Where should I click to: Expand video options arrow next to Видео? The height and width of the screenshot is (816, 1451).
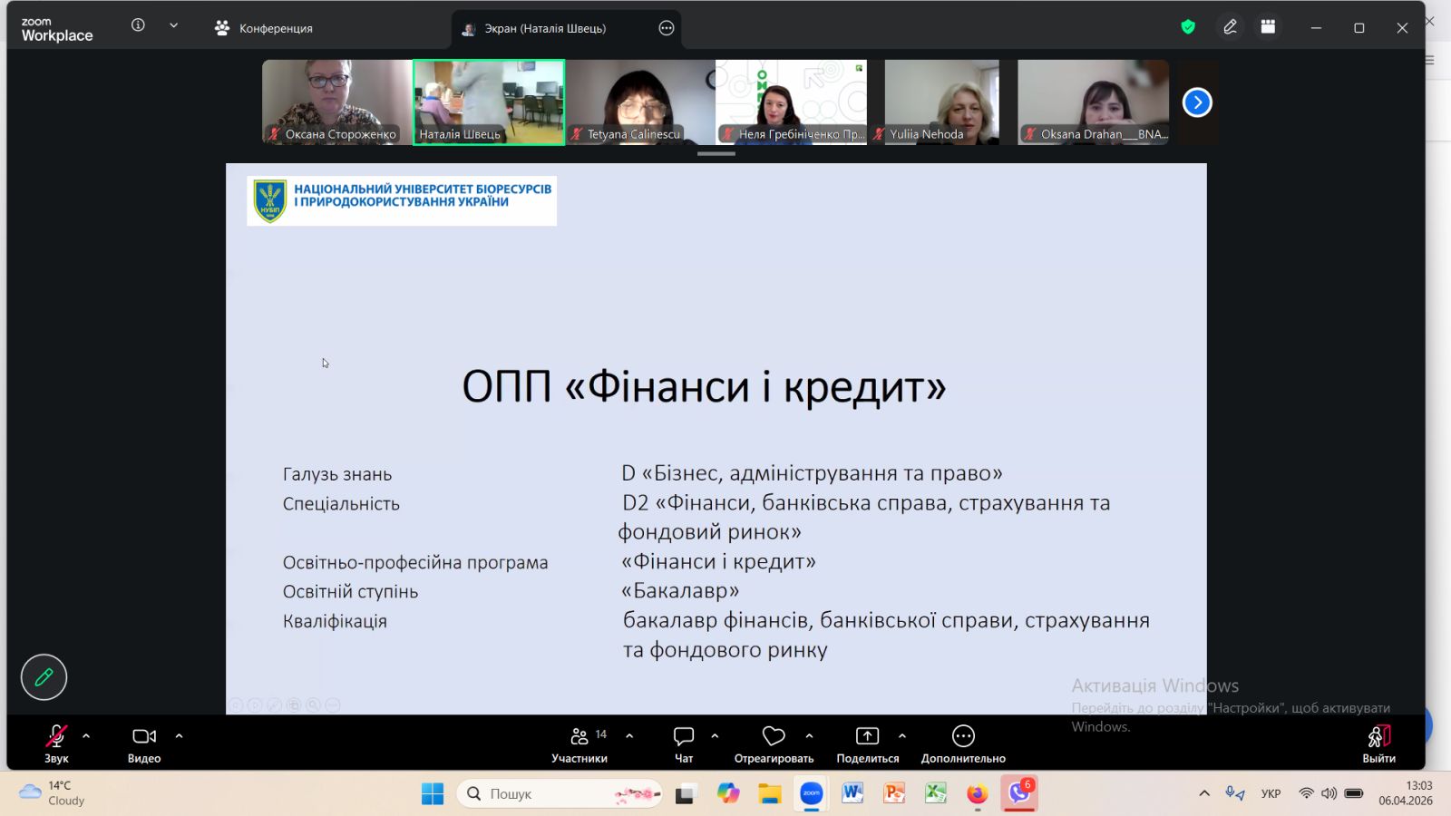click(179, 736)
